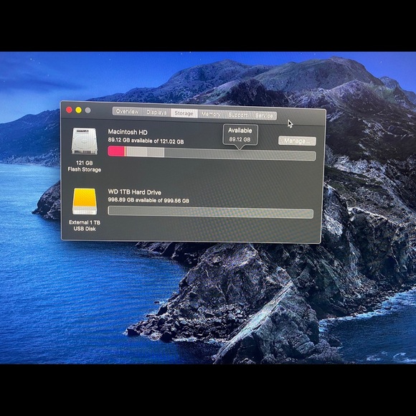
Task: Minimize the window with the yellow button
Action: [78, 110]
